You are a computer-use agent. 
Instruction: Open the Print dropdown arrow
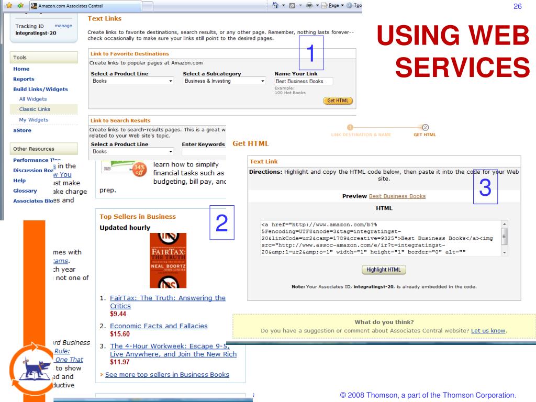tap(317, 5)
